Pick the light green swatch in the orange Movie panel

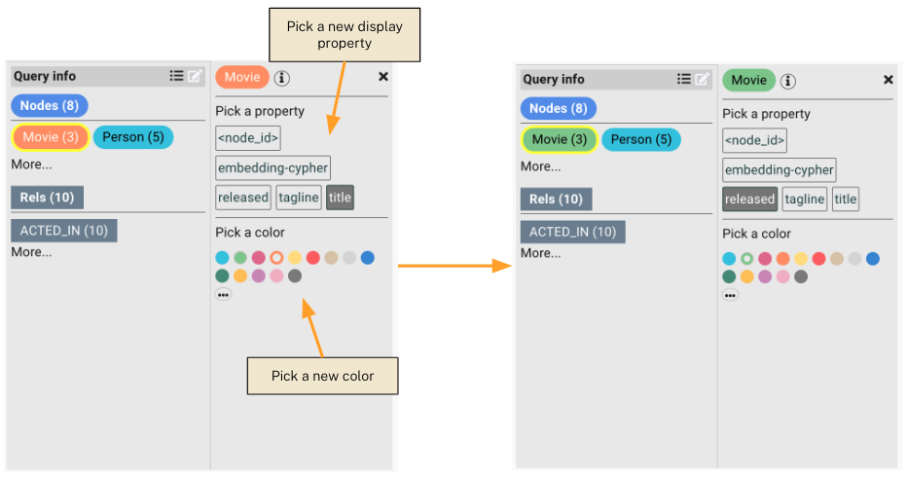coord(240,258)
